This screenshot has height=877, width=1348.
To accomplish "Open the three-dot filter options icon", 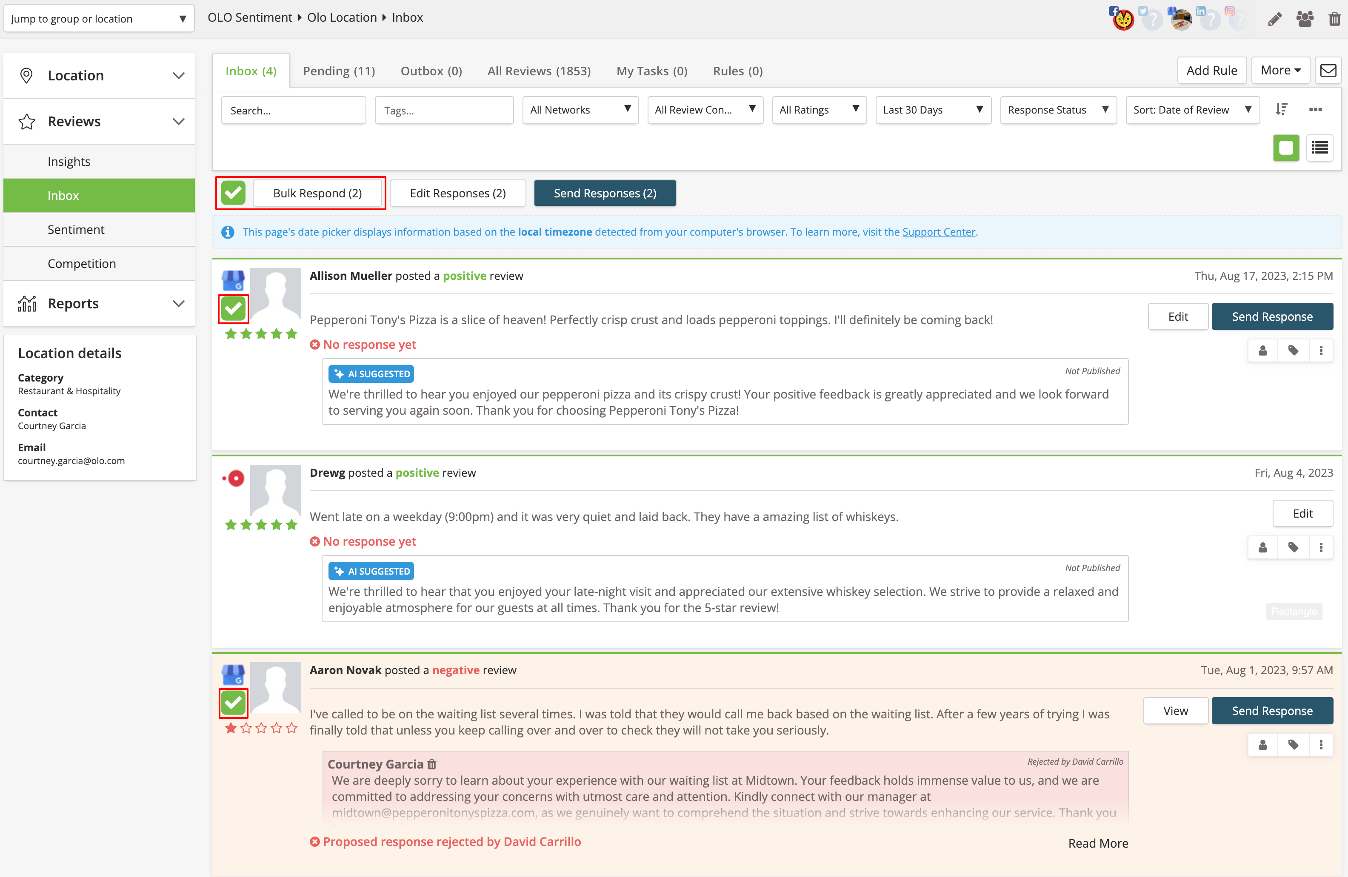I will click(x=1315, y=109).
